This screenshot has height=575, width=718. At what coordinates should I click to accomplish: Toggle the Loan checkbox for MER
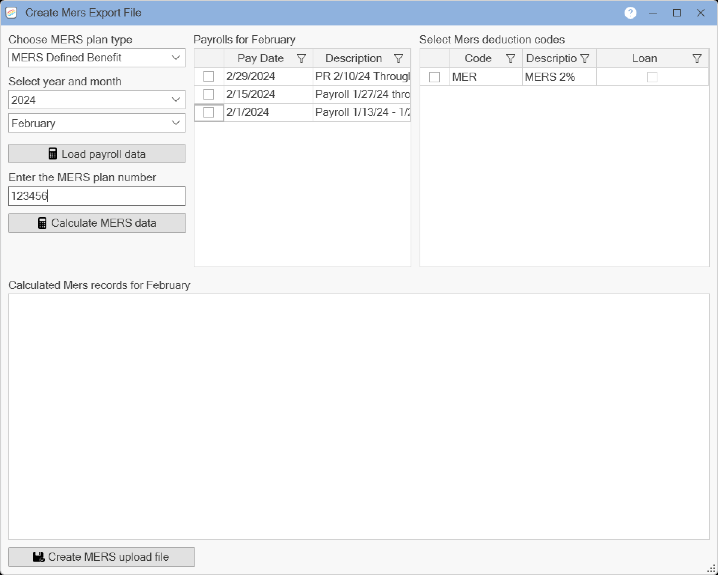[652, 77]
